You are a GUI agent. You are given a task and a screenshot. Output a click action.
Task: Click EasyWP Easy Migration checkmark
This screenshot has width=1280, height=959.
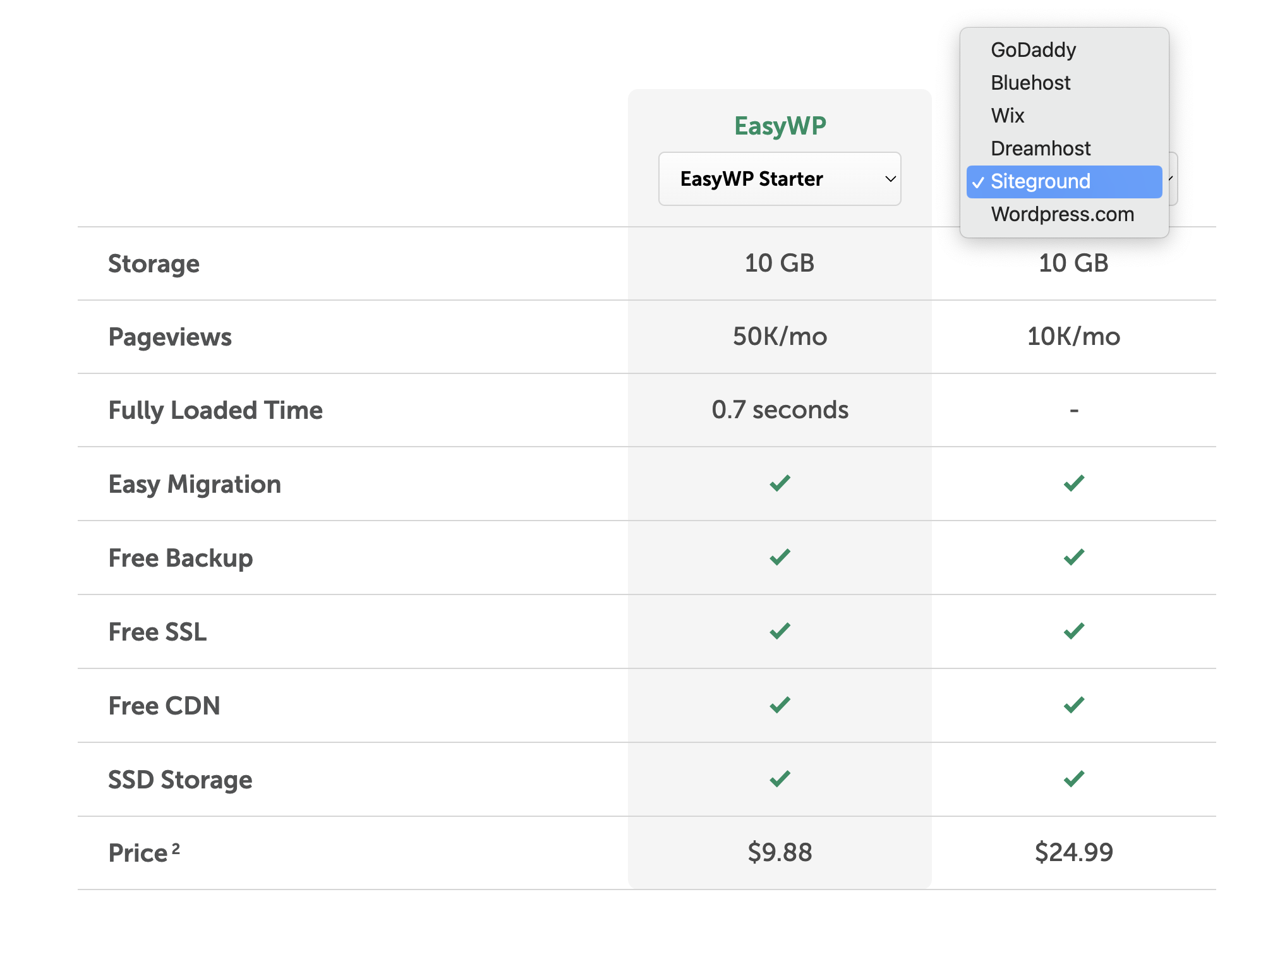point(780,483)
